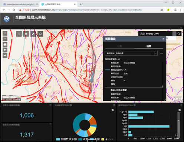Zoom in on the fault map
Screen dimensions: 184x142
[x=5, y=33]
